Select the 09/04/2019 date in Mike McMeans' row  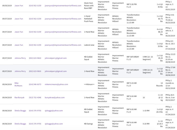(7, 84)
